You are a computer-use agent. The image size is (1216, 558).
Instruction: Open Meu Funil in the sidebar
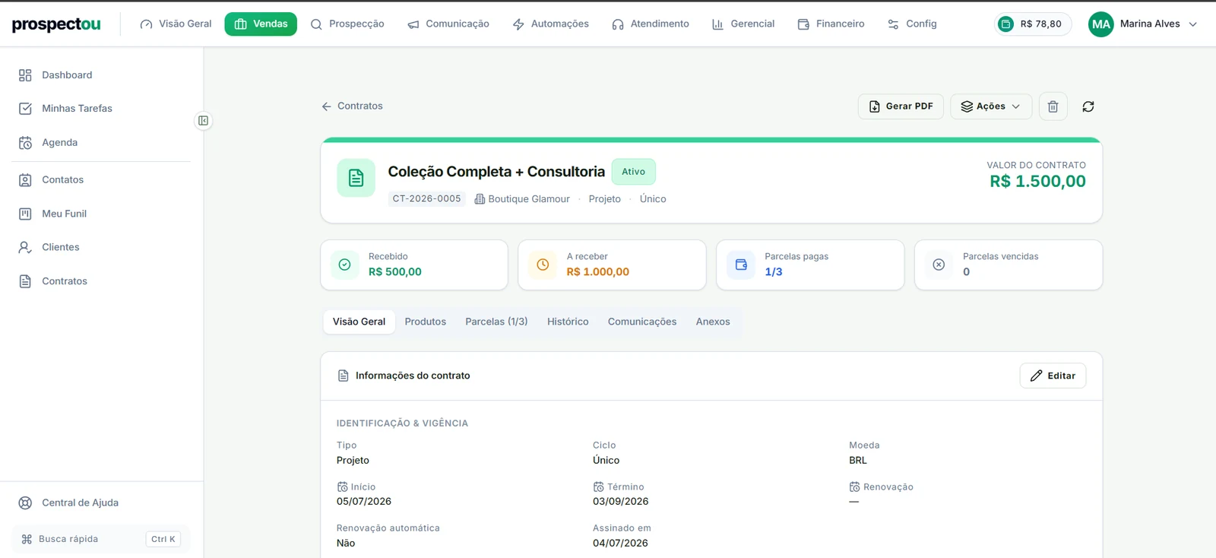coord(101,214)
